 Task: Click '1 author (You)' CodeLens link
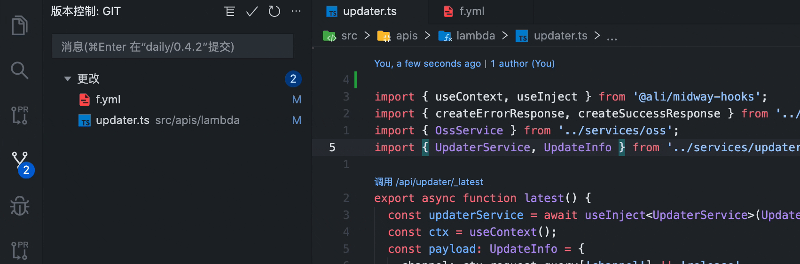coord(523,63)
